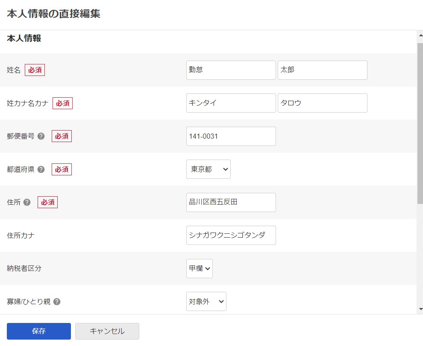423x346 pixels.
Task: Focus the タロウ kana input field
Action: (x=323, y=103)
